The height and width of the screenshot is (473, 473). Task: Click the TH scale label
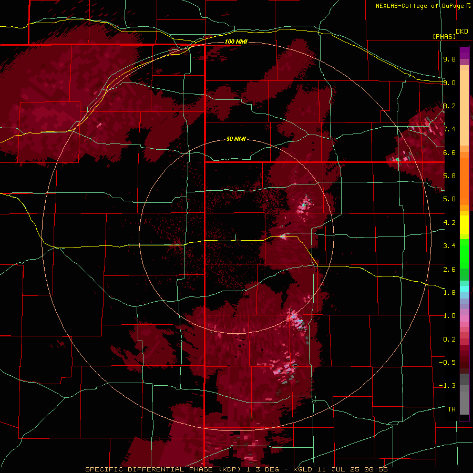[x=451, y=409]
